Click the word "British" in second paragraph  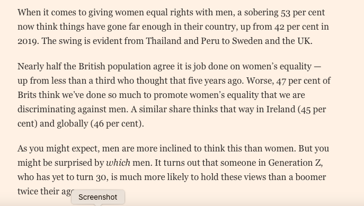[92, 66]
